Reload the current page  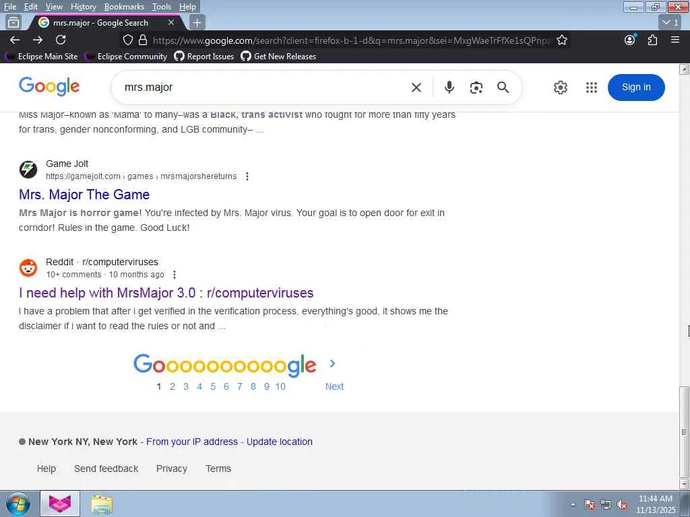(x=61, y=40)
